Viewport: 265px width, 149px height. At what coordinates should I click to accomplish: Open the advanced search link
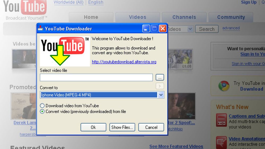[231, 28]
